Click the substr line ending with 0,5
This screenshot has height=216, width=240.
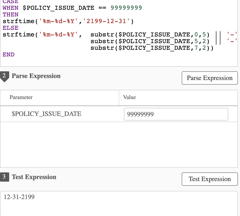click(150, 35)
